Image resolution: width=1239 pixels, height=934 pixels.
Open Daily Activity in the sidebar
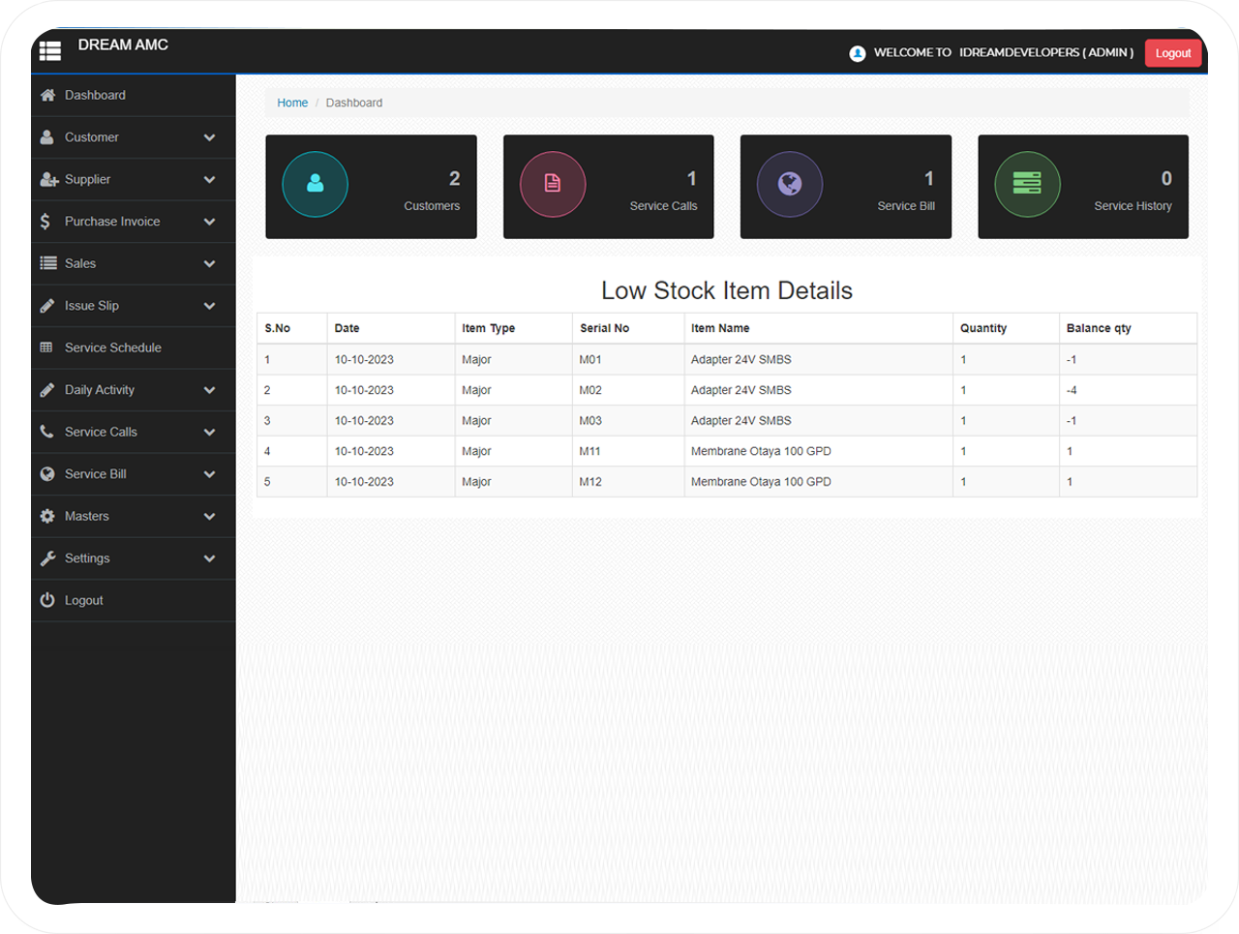[100, 390]
